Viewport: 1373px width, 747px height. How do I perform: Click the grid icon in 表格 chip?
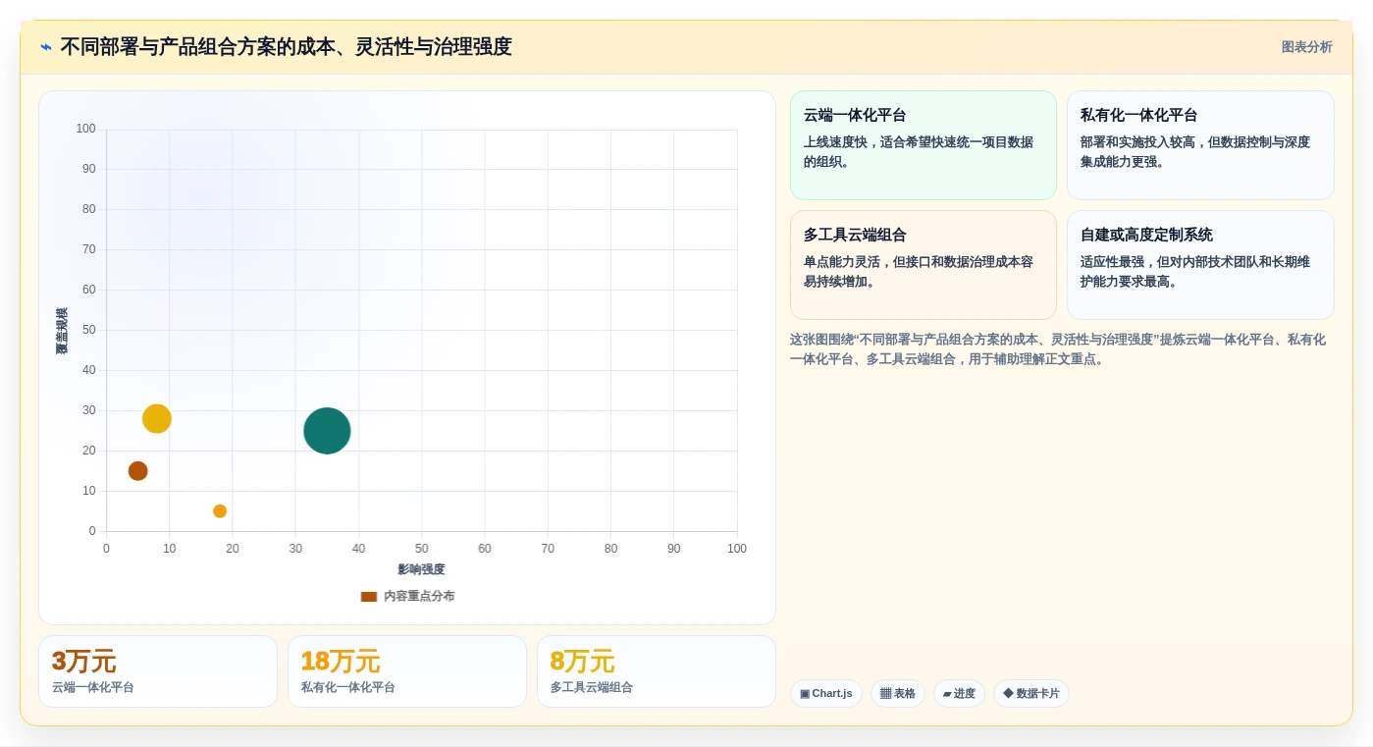point(885,694)
